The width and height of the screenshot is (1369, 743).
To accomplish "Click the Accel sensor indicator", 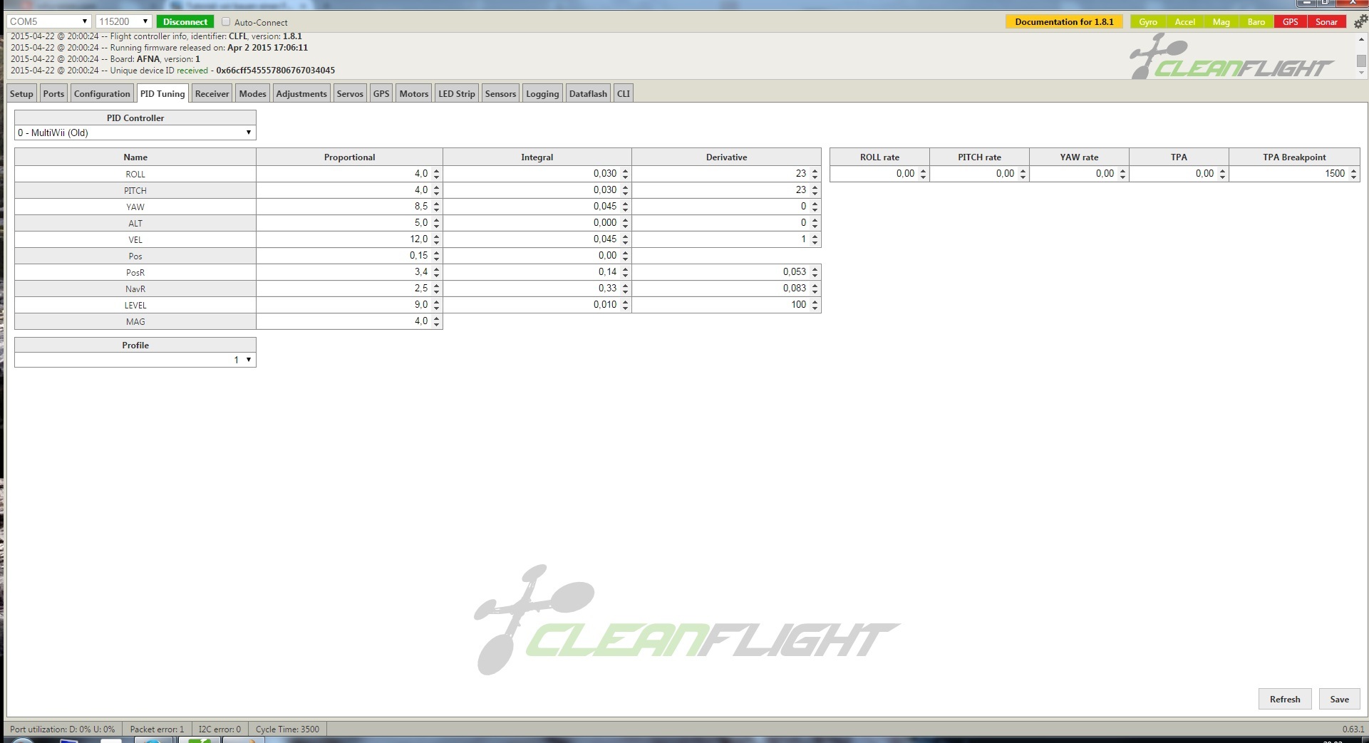I will pyautogui.click(x=1184, y=22).
